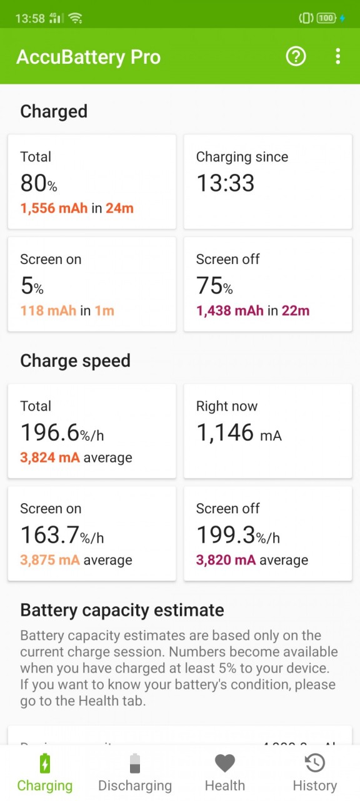The image size is (360, 801).
Task: Open the Charging since 13:33 card
Action: point(268,181)
